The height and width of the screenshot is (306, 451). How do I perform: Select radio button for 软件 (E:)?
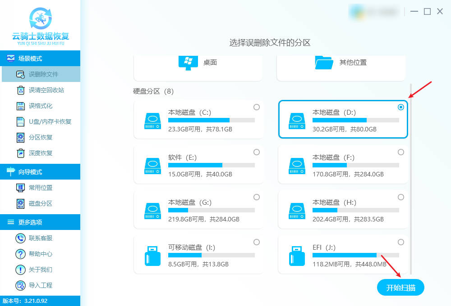(x=257, y=152)
